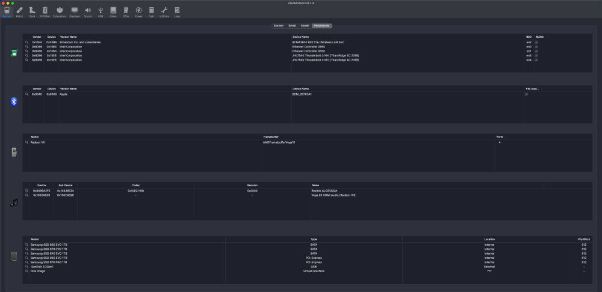Select 'Broadcom Inc. and subsidiaries' cell
The height and width of the screenshot is (292, 602).
tap(80, 42)
